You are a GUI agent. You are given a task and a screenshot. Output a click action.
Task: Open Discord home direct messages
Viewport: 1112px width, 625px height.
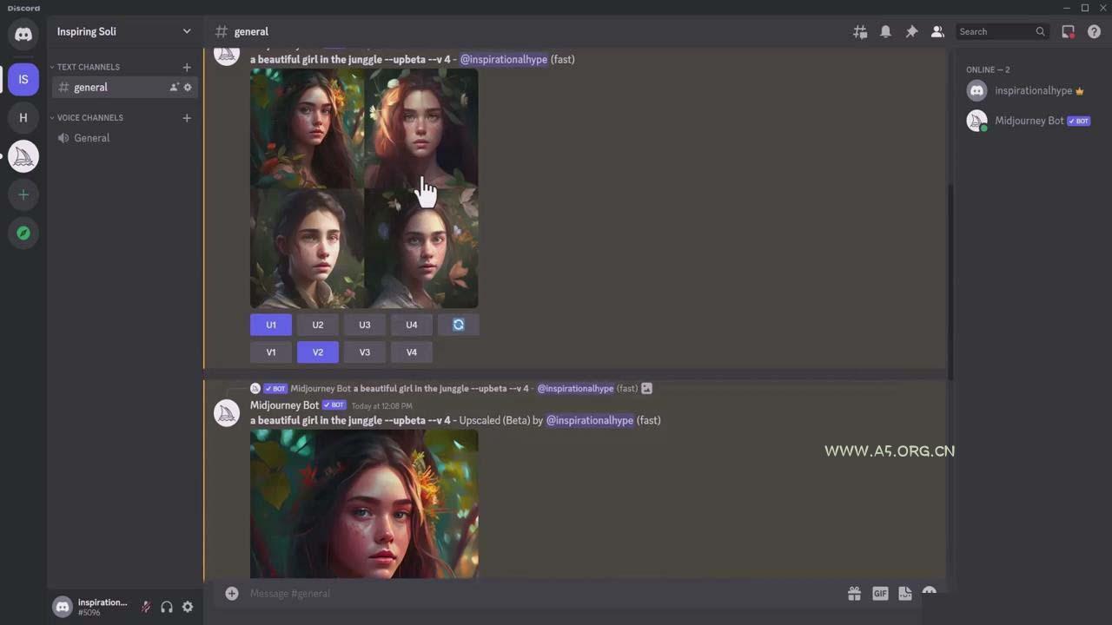23,35
